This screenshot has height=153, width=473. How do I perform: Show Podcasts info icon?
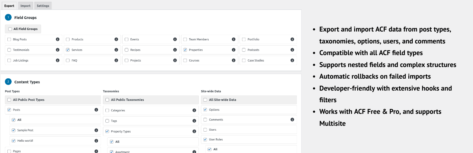(x=292, y=50)
